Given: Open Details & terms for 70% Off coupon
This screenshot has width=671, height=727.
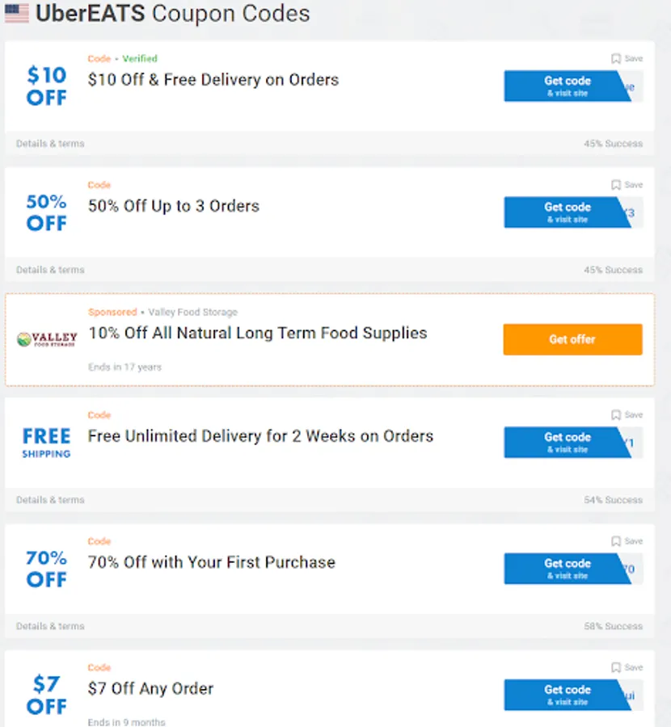Looking at the screenshot, I should point(50,626).
